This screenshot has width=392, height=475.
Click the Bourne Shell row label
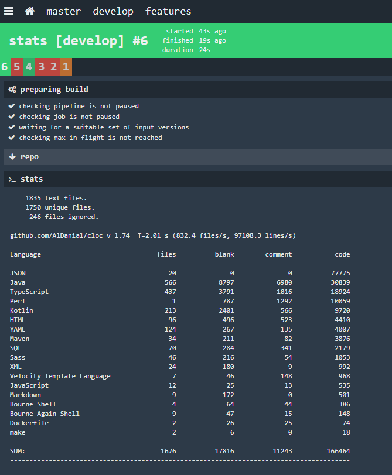click(x=33, y=405)
